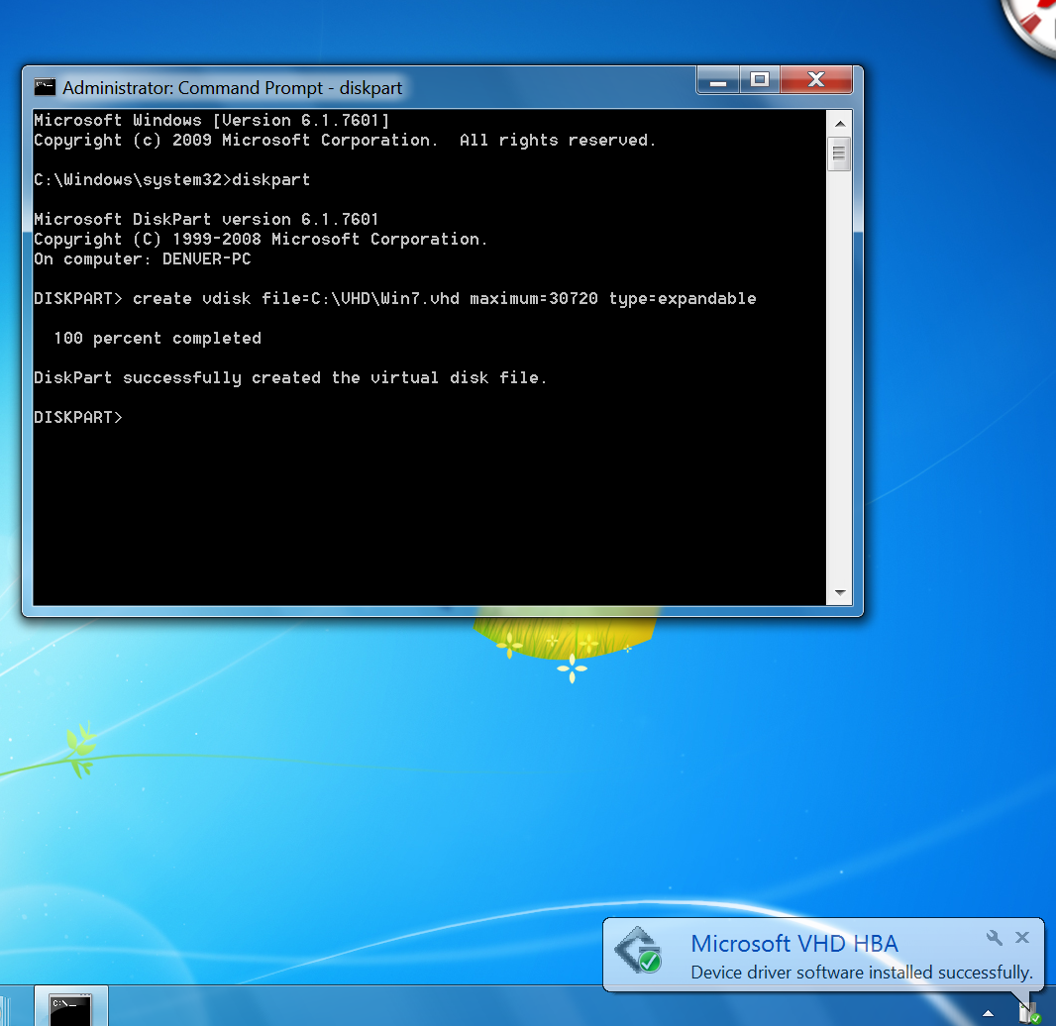Open notification options wrench icon
The image size is (1056, 1026).
click(994, 937)
